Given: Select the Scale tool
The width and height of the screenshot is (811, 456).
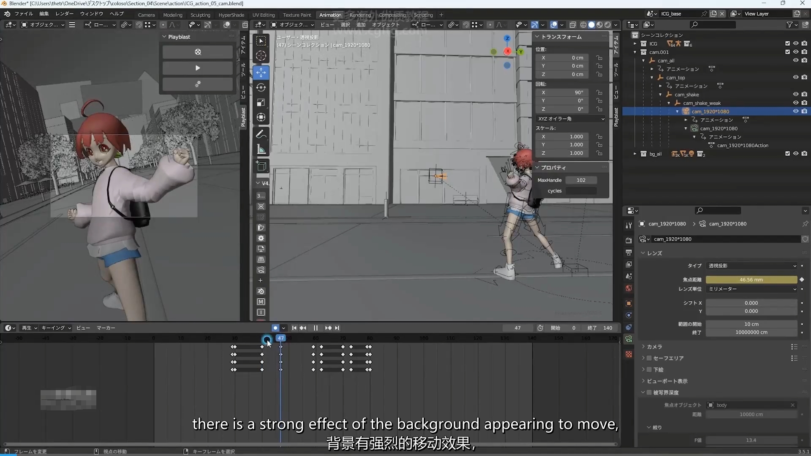Looking at the screenshot, I should click(261, 102).
